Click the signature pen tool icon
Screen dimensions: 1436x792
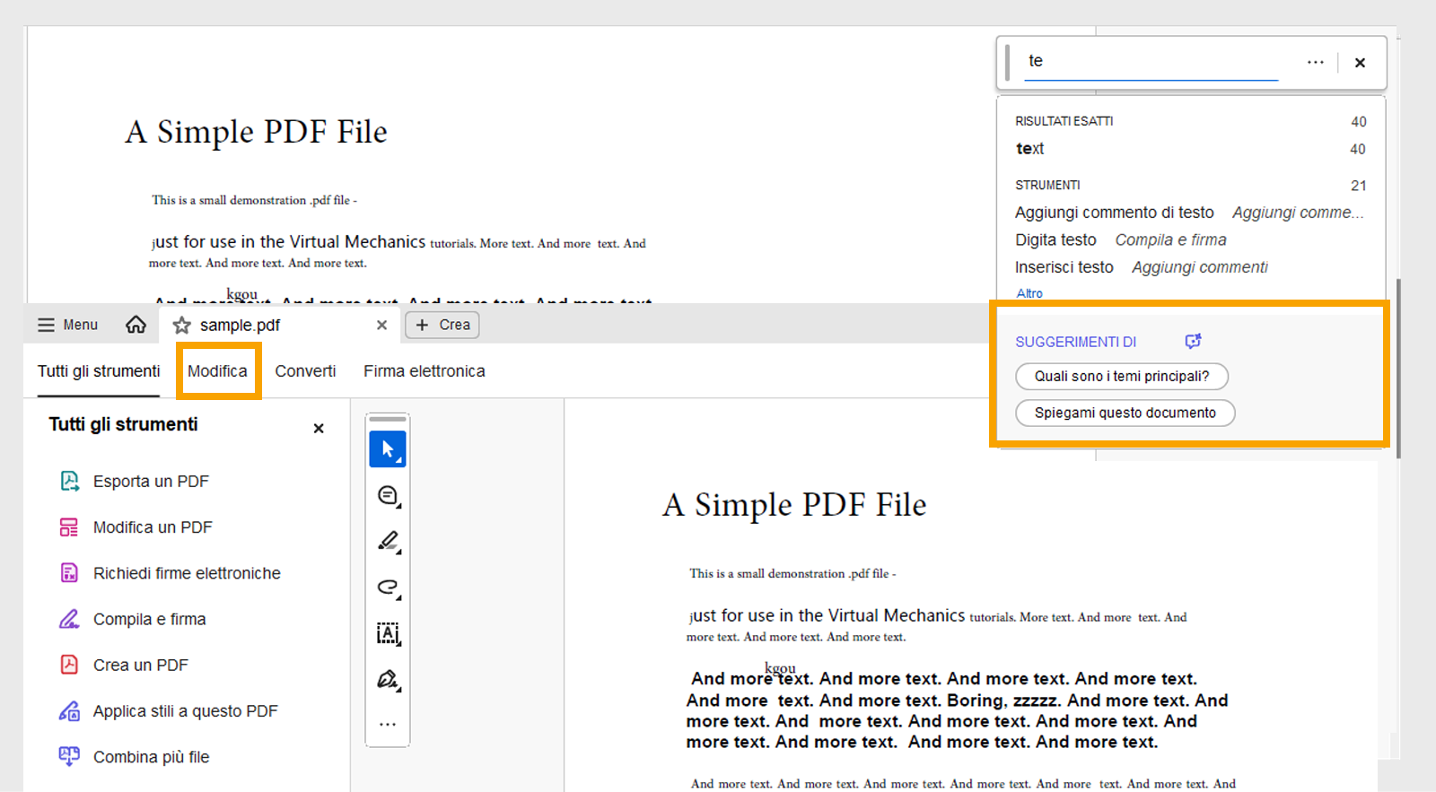click(388, 679)
